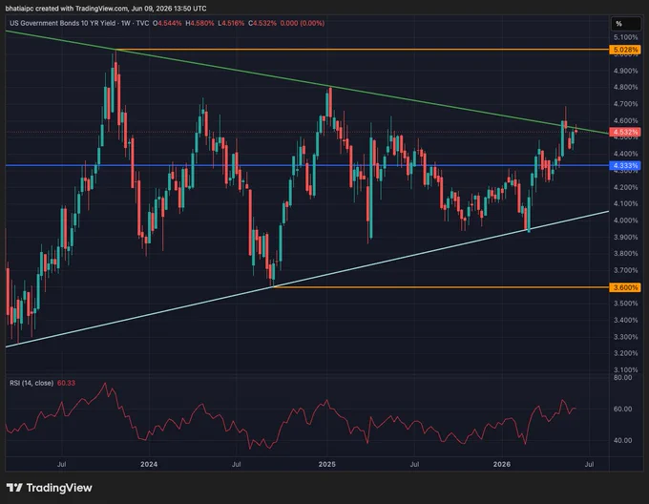Image resolution: width=649 pixels, height=504 pixels.
Task: Click the 2025 label on time axis
Action: [327, 464]
